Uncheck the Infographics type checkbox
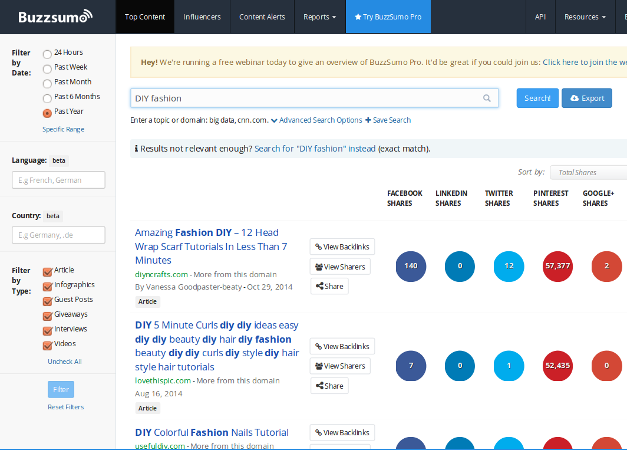The width and height of the screenshot is (627, 450). point(48,286)
